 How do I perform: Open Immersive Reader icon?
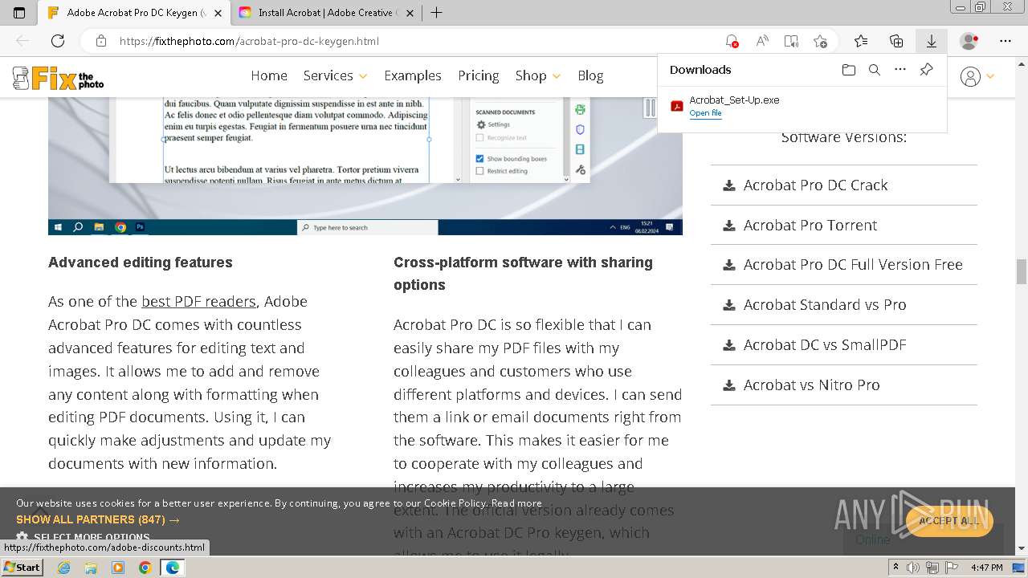[791, 41]
